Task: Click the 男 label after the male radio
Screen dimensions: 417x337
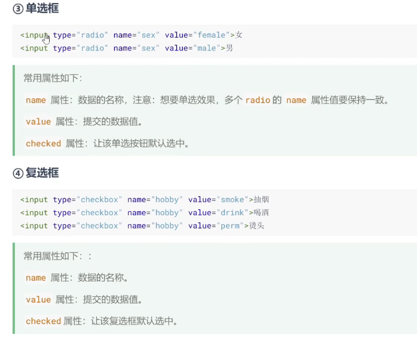Action: [229, 48]
